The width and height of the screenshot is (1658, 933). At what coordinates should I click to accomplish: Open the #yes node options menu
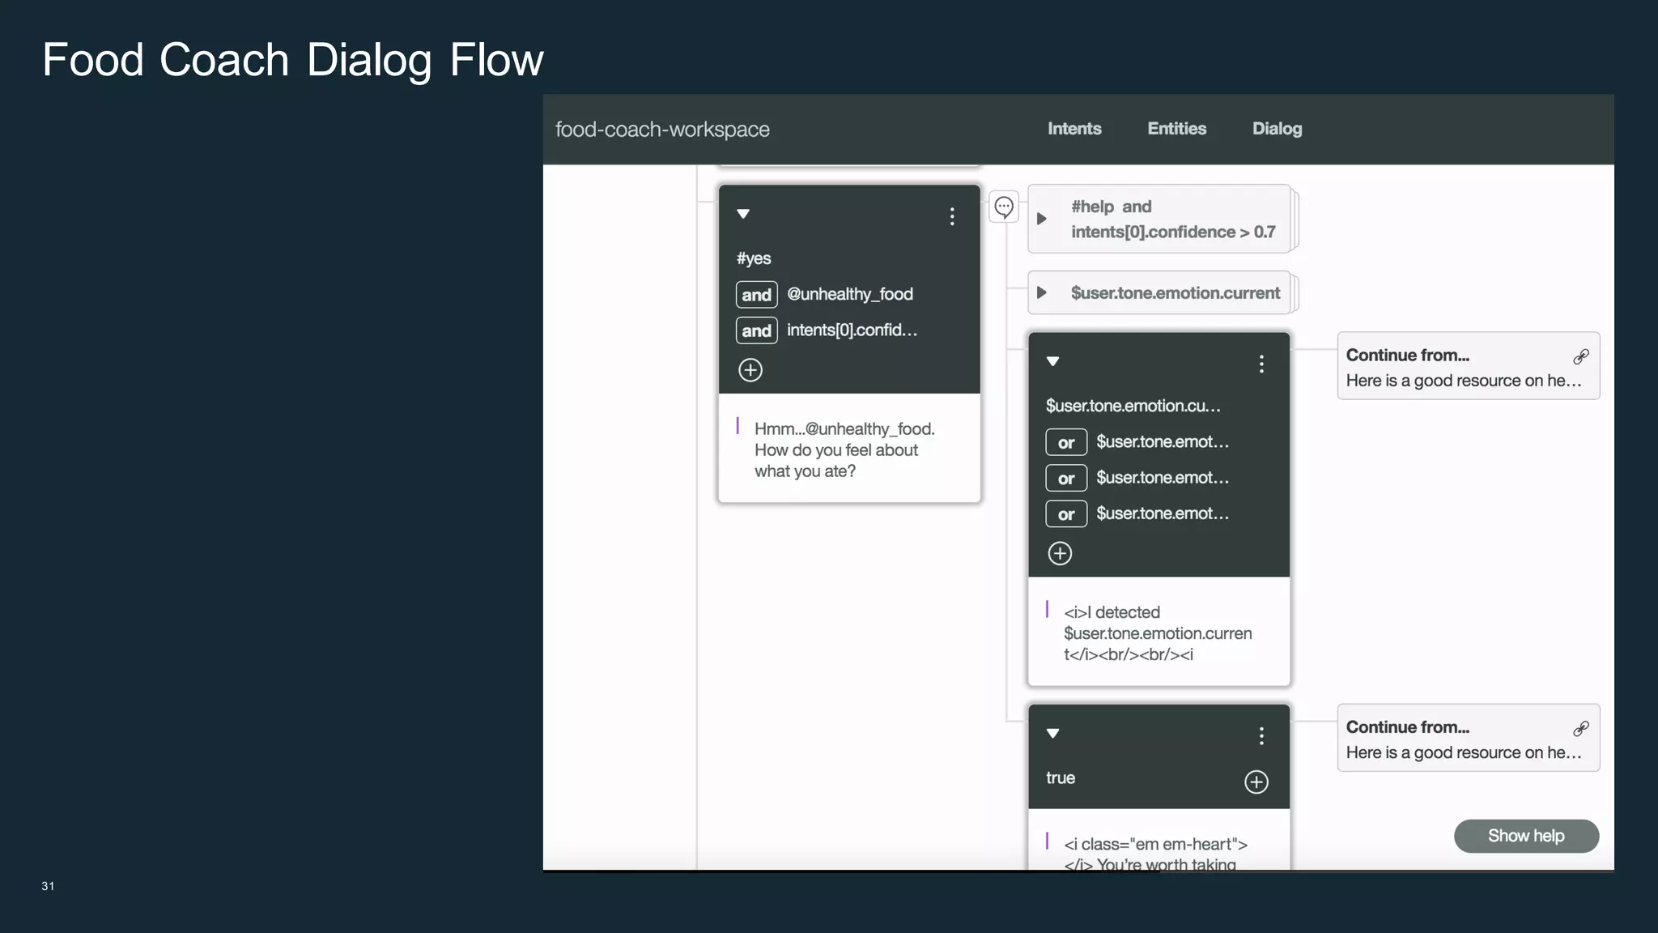[x=952, y=216]
